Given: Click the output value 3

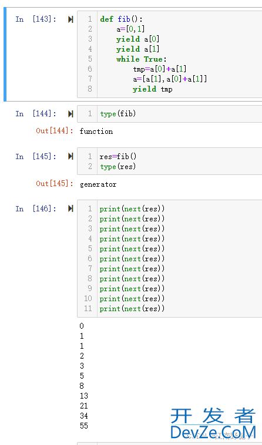Looking at the screenshot, I should (82, 366).
